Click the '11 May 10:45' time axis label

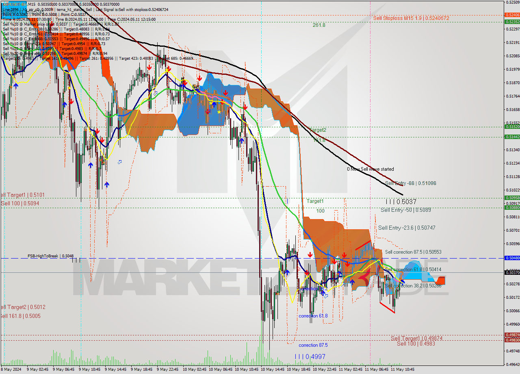(x=403, y=370)
